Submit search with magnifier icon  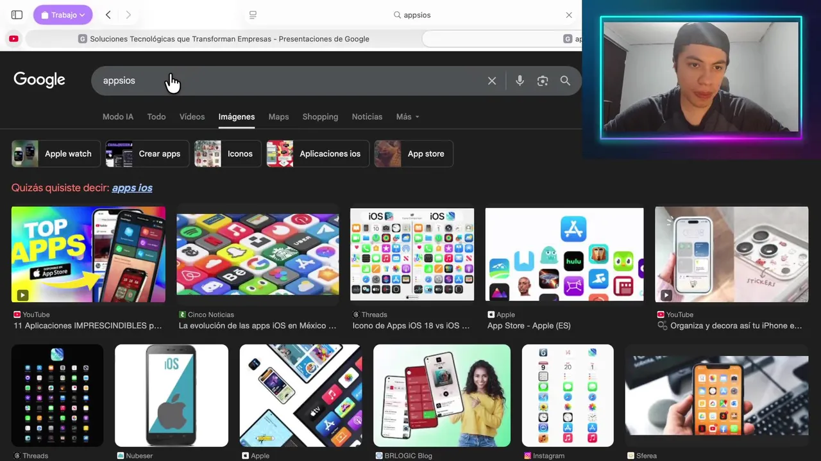click(x=565, y=81)
